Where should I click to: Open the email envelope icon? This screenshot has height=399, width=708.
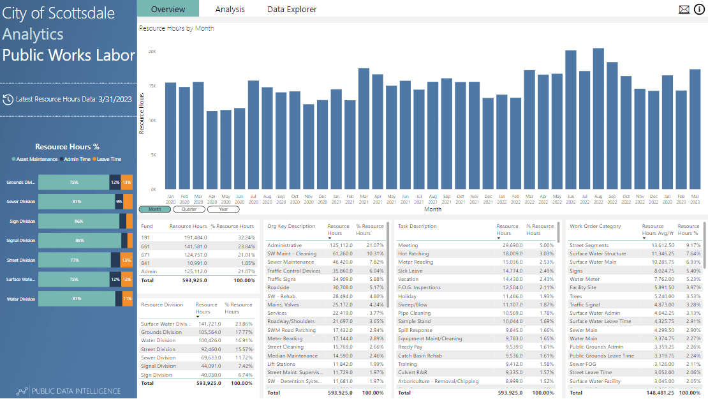[684, 10]
